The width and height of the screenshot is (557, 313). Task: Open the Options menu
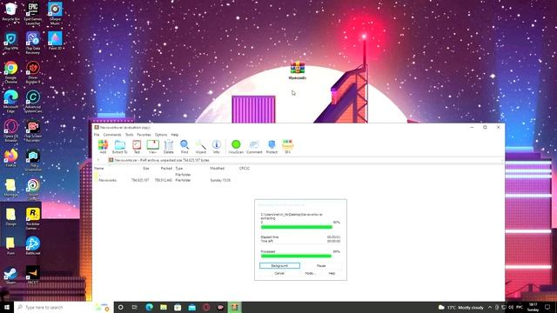(161, 135)
